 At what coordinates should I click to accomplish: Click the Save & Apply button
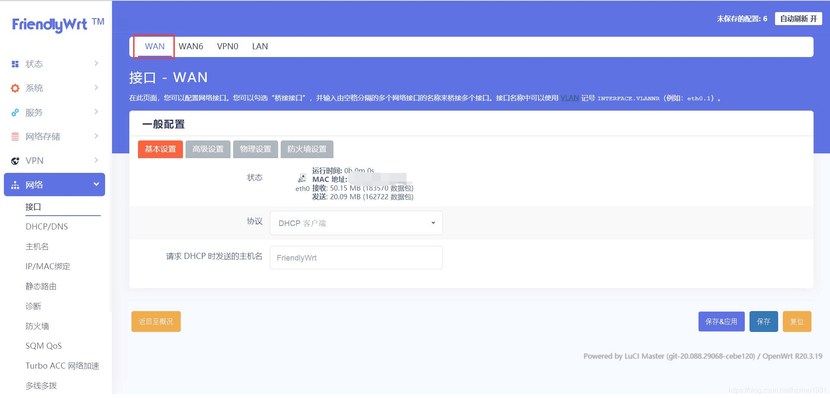721,322
